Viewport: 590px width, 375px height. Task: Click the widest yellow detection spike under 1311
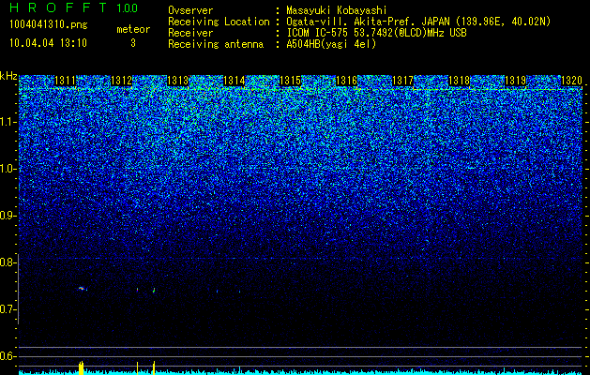(81, 367)
